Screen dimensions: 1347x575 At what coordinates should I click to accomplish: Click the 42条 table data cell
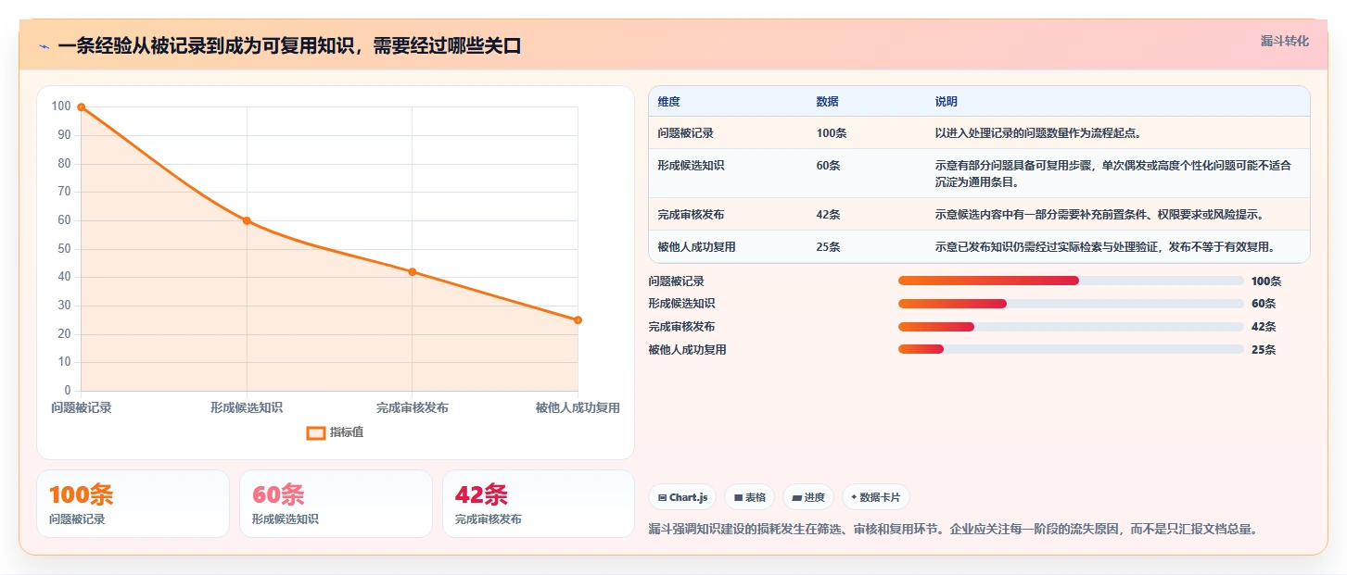(x=828, y=215)
